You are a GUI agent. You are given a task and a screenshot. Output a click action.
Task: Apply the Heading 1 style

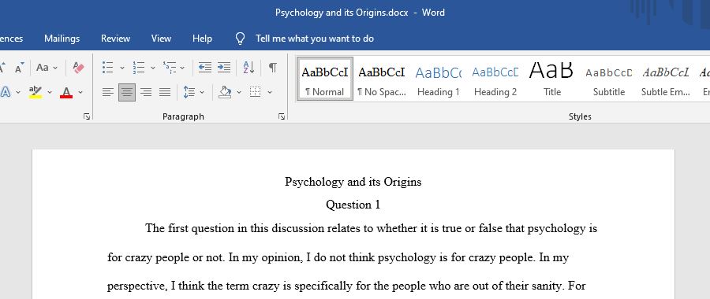[439, 79]
